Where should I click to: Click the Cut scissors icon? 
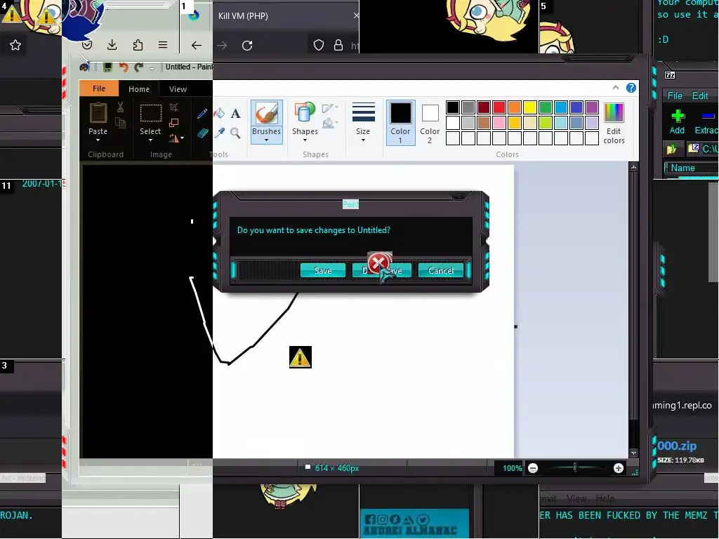coord(120,107)
